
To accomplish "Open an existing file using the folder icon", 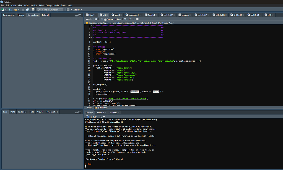I will 16,9.
